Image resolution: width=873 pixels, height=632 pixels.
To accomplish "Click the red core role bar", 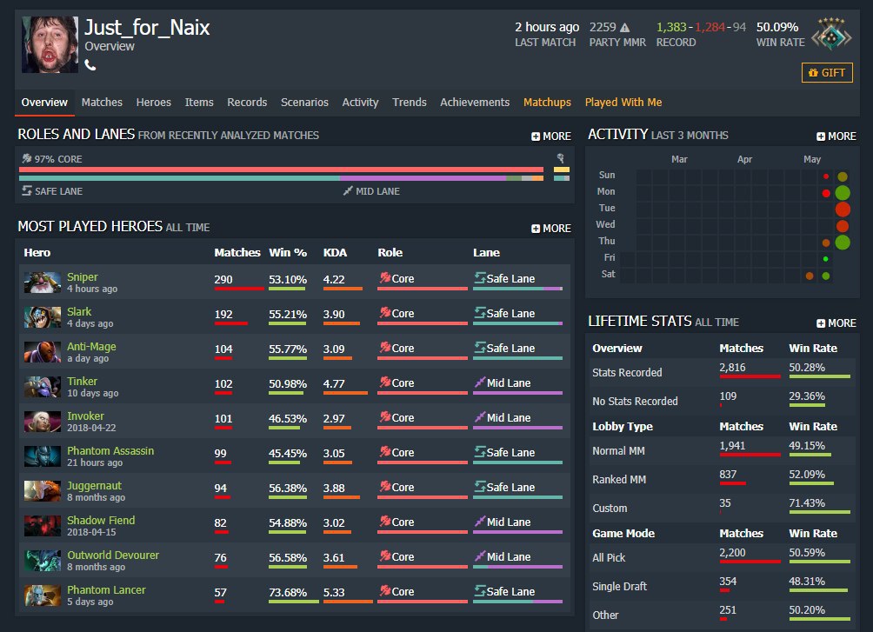I will [281, 170].
